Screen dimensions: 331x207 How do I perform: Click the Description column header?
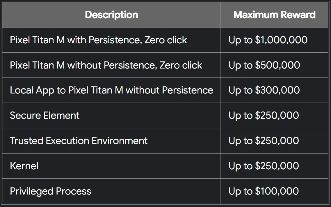[111, 15]
